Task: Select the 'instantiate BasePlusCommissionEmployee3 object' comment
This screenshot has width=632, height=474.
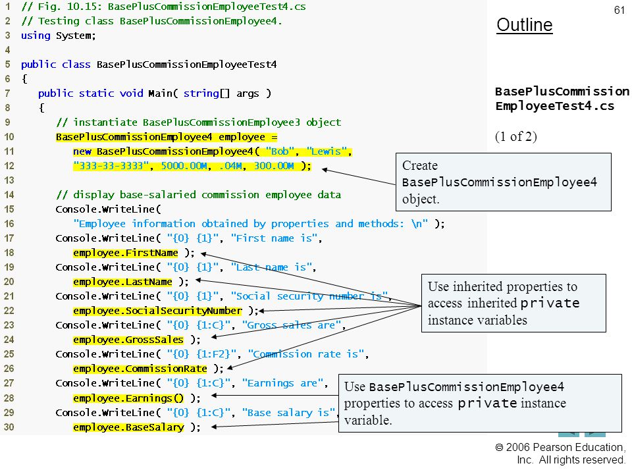Action: 199,122
